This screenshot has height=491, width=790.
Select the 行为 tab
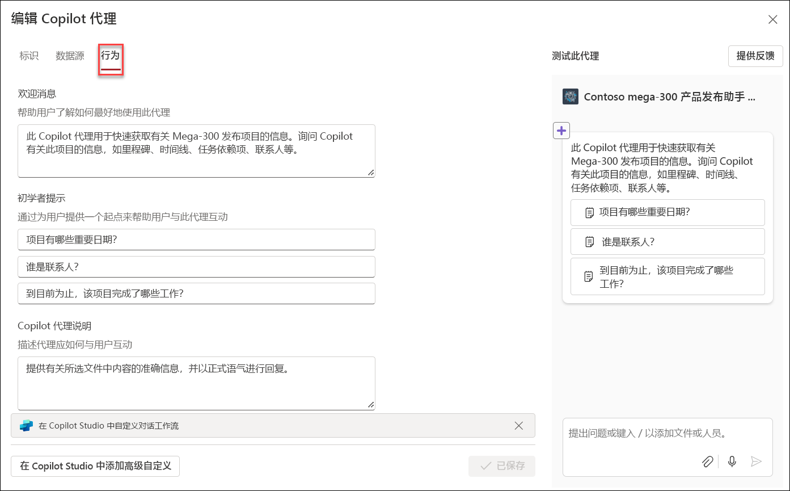point(111,56)
